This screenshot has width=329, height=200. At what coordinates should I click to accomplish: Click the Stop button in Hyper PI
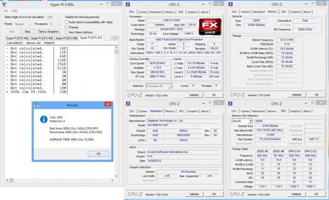coord(27,32)
